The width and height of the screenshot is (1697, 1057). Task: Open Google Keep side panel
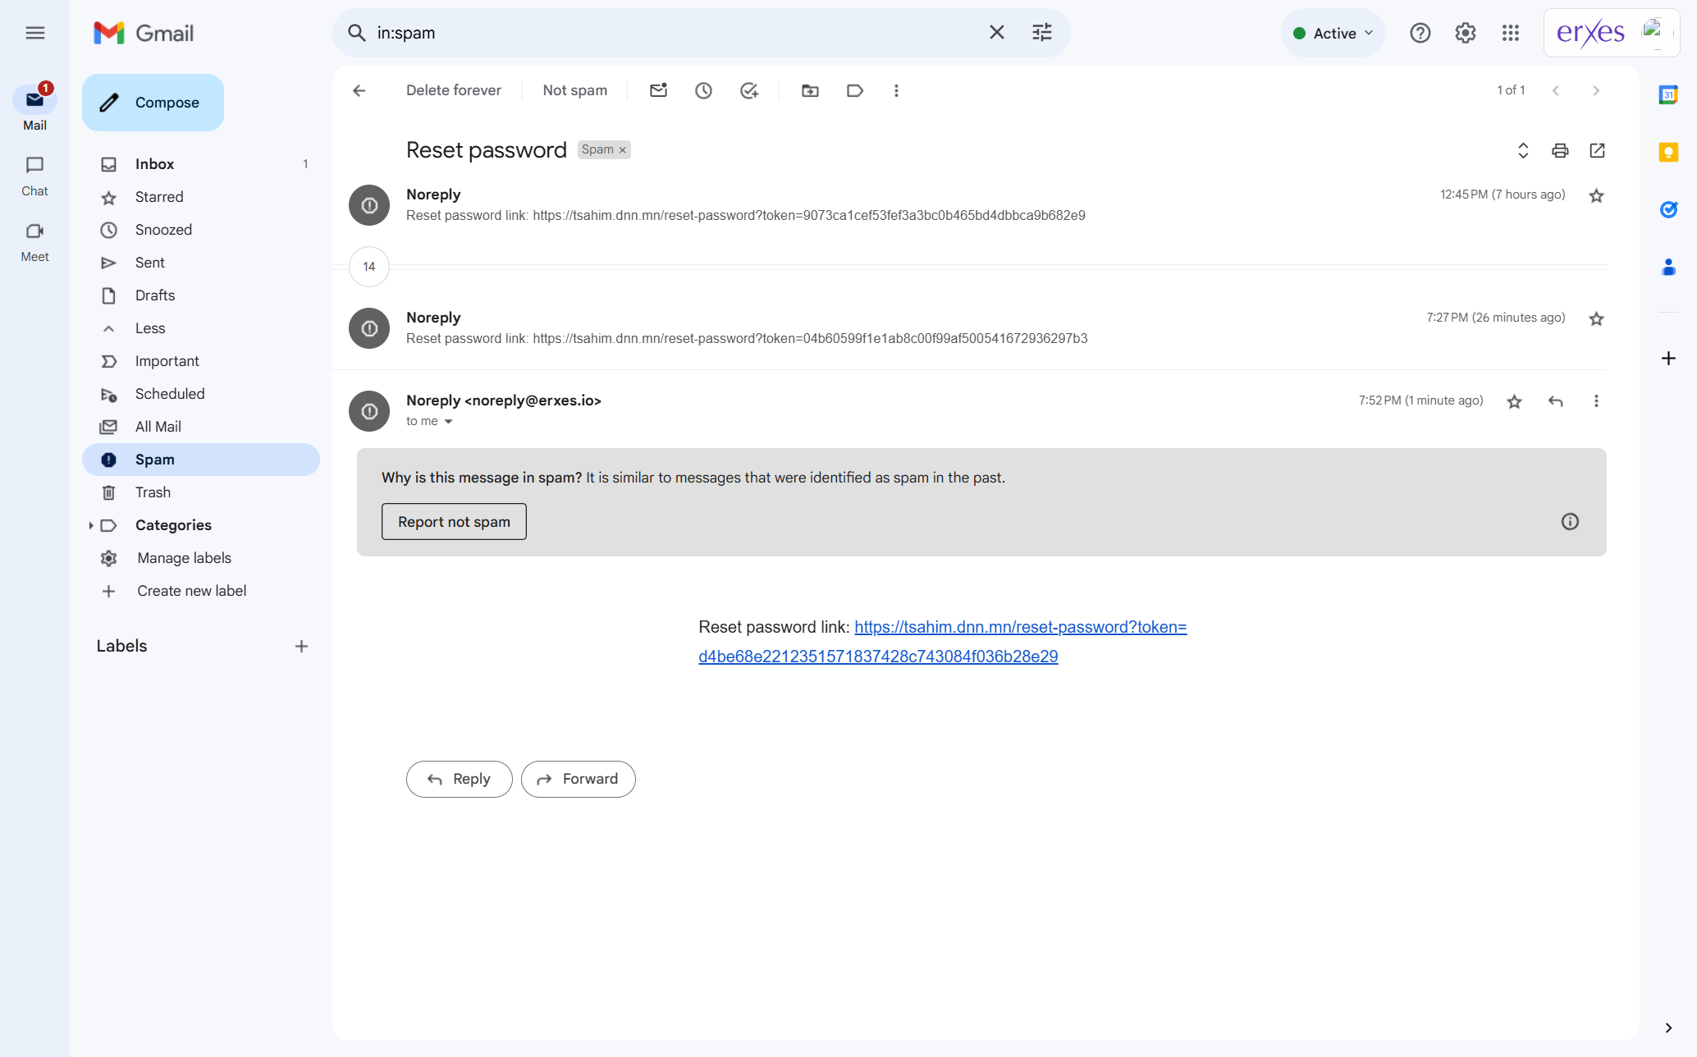coord(1668,153)
